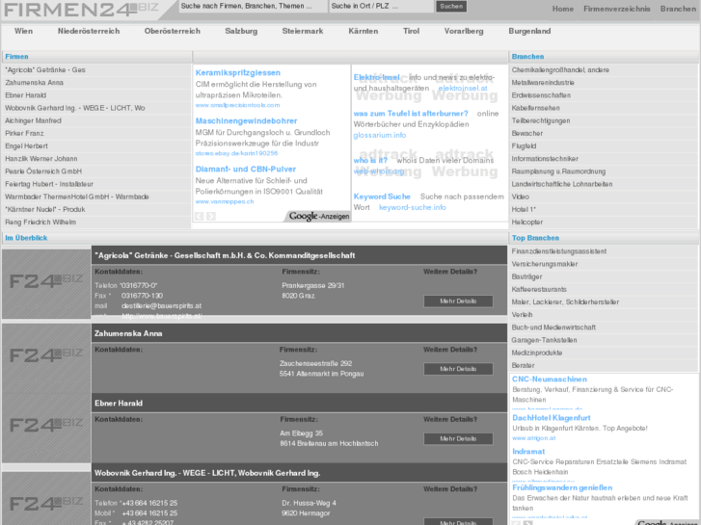701x525 pixels.
Task: Follow the keyword-suche.info link
Action: pos(412,207)
